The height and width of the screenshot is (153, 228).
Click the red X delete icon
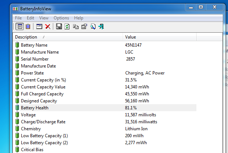coord(48,26)
